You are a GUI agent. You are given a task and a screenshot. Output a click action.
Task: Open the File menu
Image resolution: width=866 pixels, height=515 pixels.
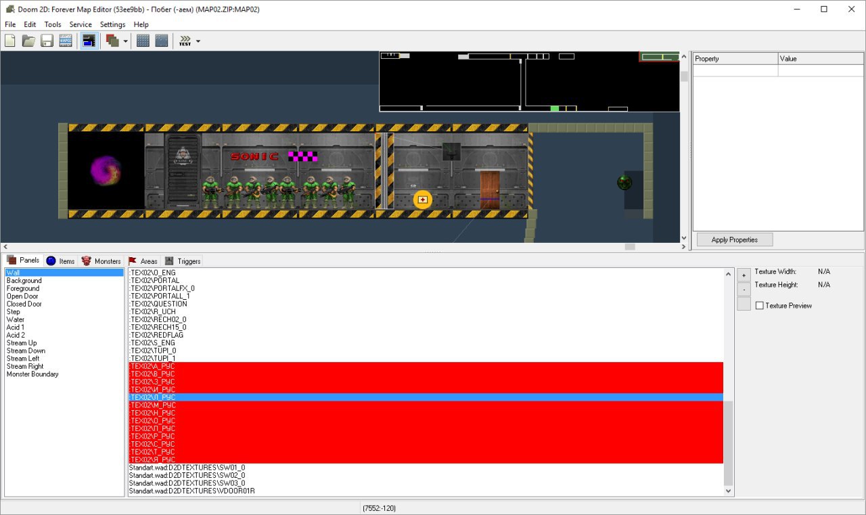pos(10,24)
